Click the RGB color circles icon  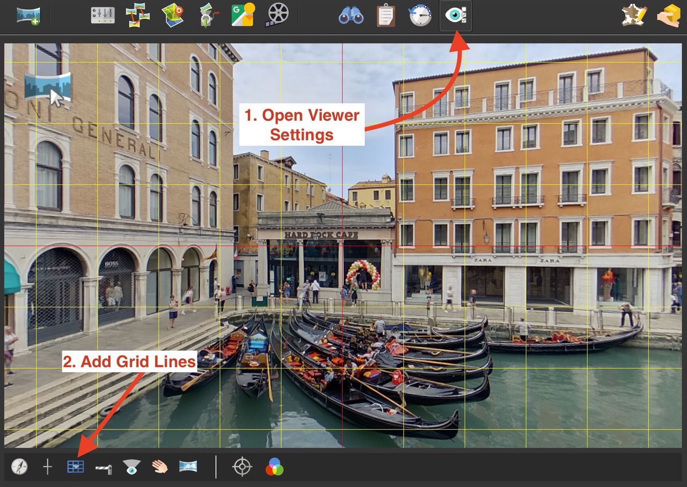(274, 467)
